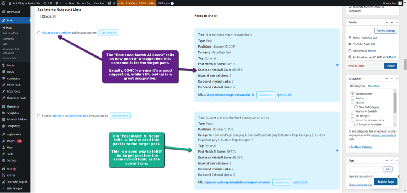Edit the Published status
The height and width of the screenshot is (193, 407).
click(x=374, y=38)
